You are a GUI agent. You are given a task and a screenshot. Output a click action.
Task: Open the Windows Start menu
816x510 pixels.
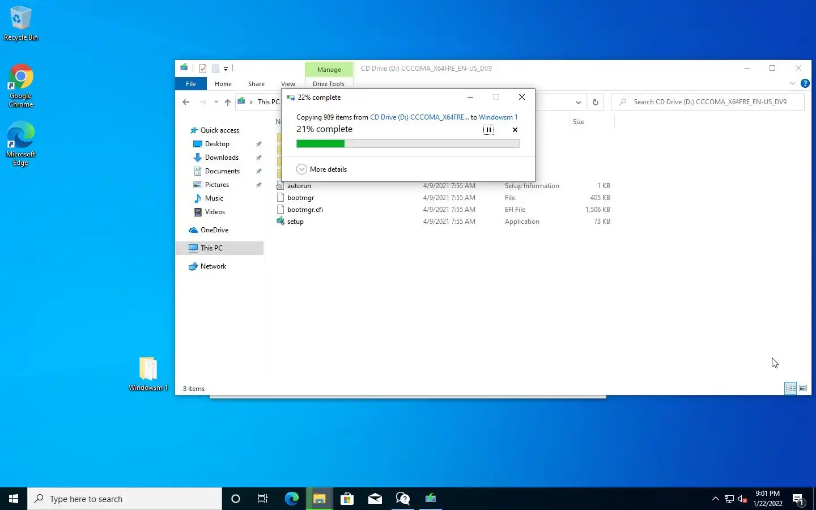14,499
